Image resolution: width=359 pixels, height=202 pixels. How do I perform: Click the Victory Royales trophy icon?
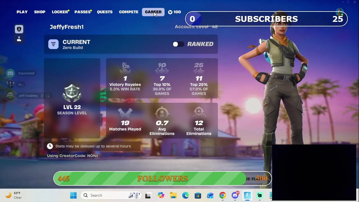125,68
